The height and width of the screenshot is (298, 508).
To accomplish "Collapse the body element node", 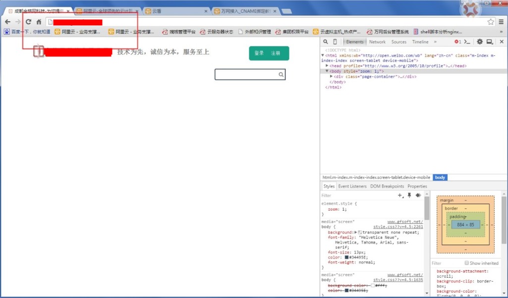I will click(327, 71).
